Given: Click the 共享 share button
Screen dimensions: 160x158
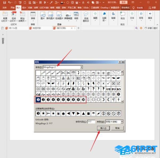Looking at the screenshot, I should point(152,8).
